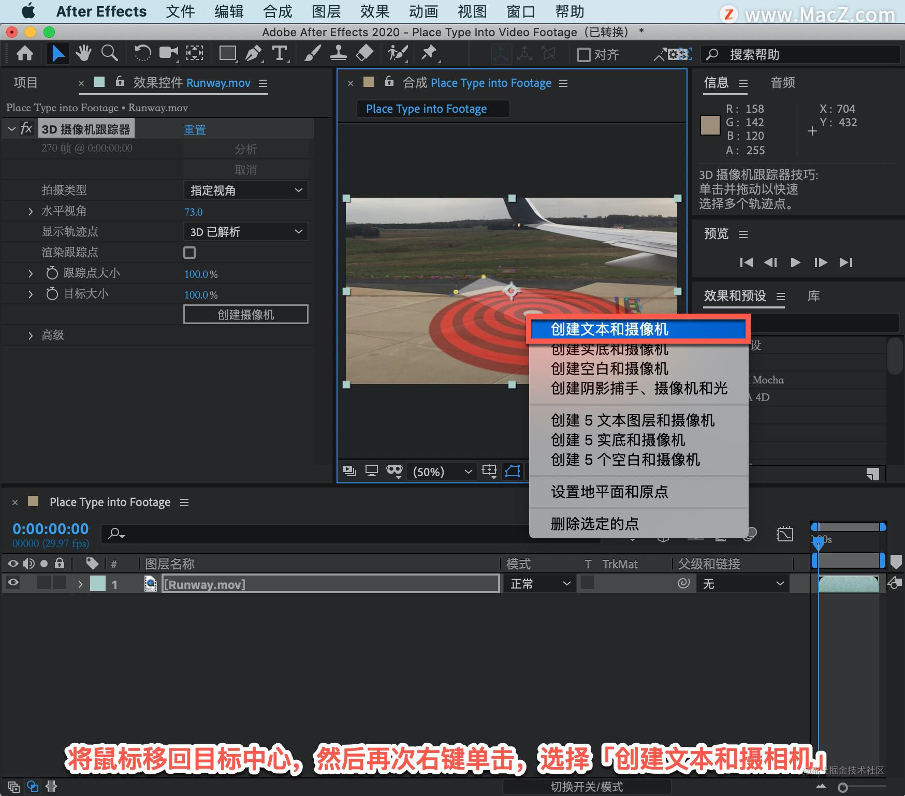The image size is (905, 796).
Task: Hide the Runway.mov layer with eye icon
Action: coord(13,583)
